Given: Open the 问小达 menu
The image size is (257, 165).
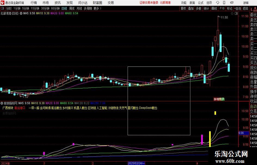Looking at the screenshot, I should point(83,3).
